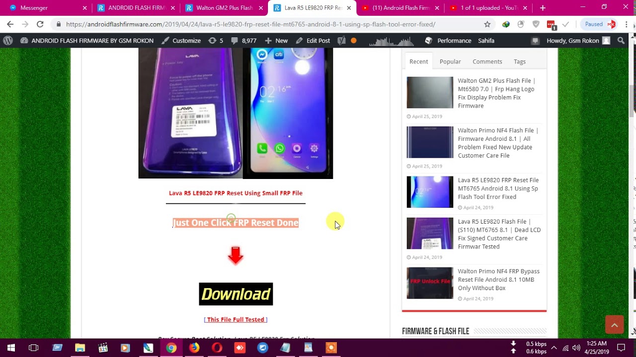Open the Lava R5 LE9820 FRP Reset File post link
Viewport: 636px width, 357px height.
coord(498,188)
